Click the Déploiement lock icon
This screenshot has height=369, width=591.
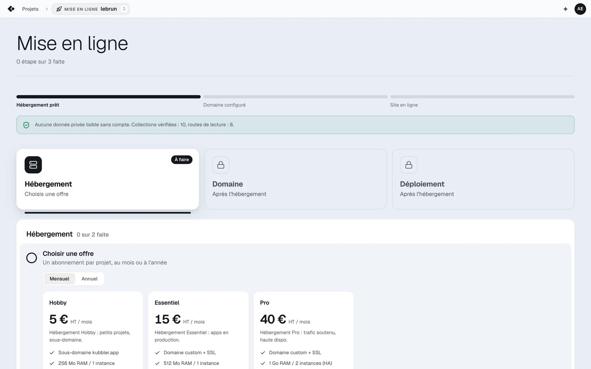pos(409,165)
